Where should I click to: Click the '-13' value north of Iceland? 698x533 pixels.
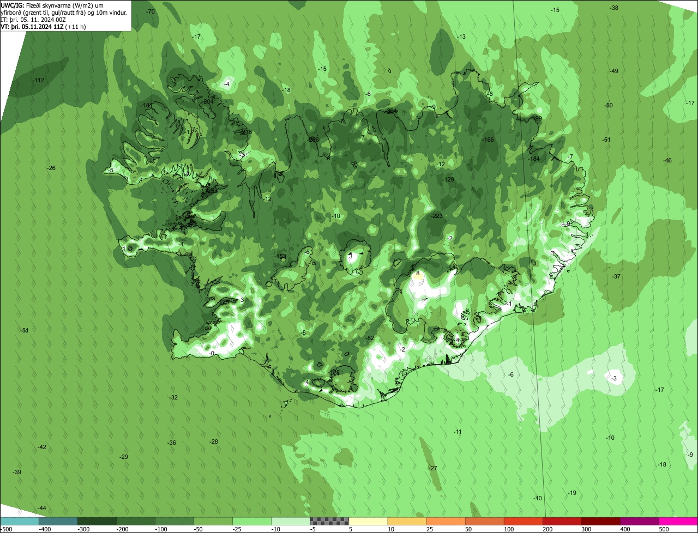tap(461, 37)
